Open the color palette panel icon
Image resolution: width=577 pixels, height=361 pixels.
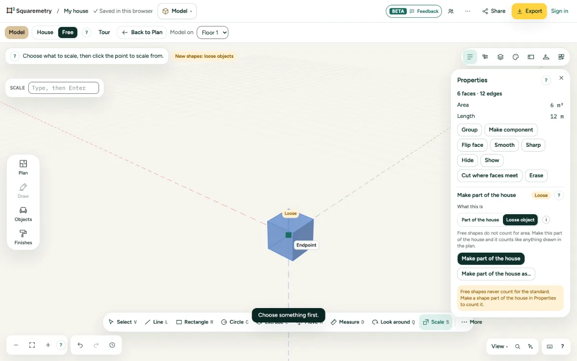(x=515, y=57)
